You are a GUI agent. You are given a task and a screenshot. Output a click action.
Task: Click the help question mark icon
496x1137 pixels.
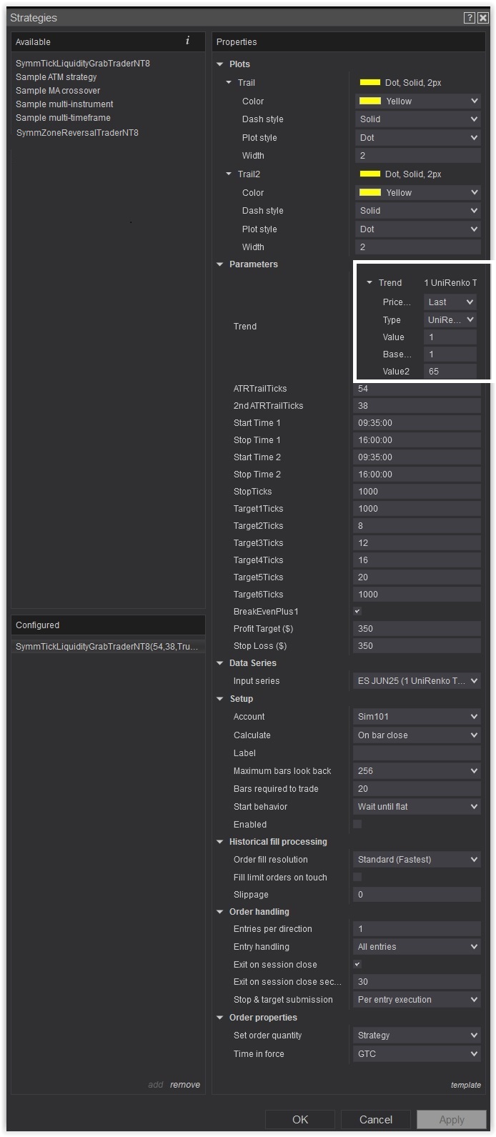click(469, 18)
